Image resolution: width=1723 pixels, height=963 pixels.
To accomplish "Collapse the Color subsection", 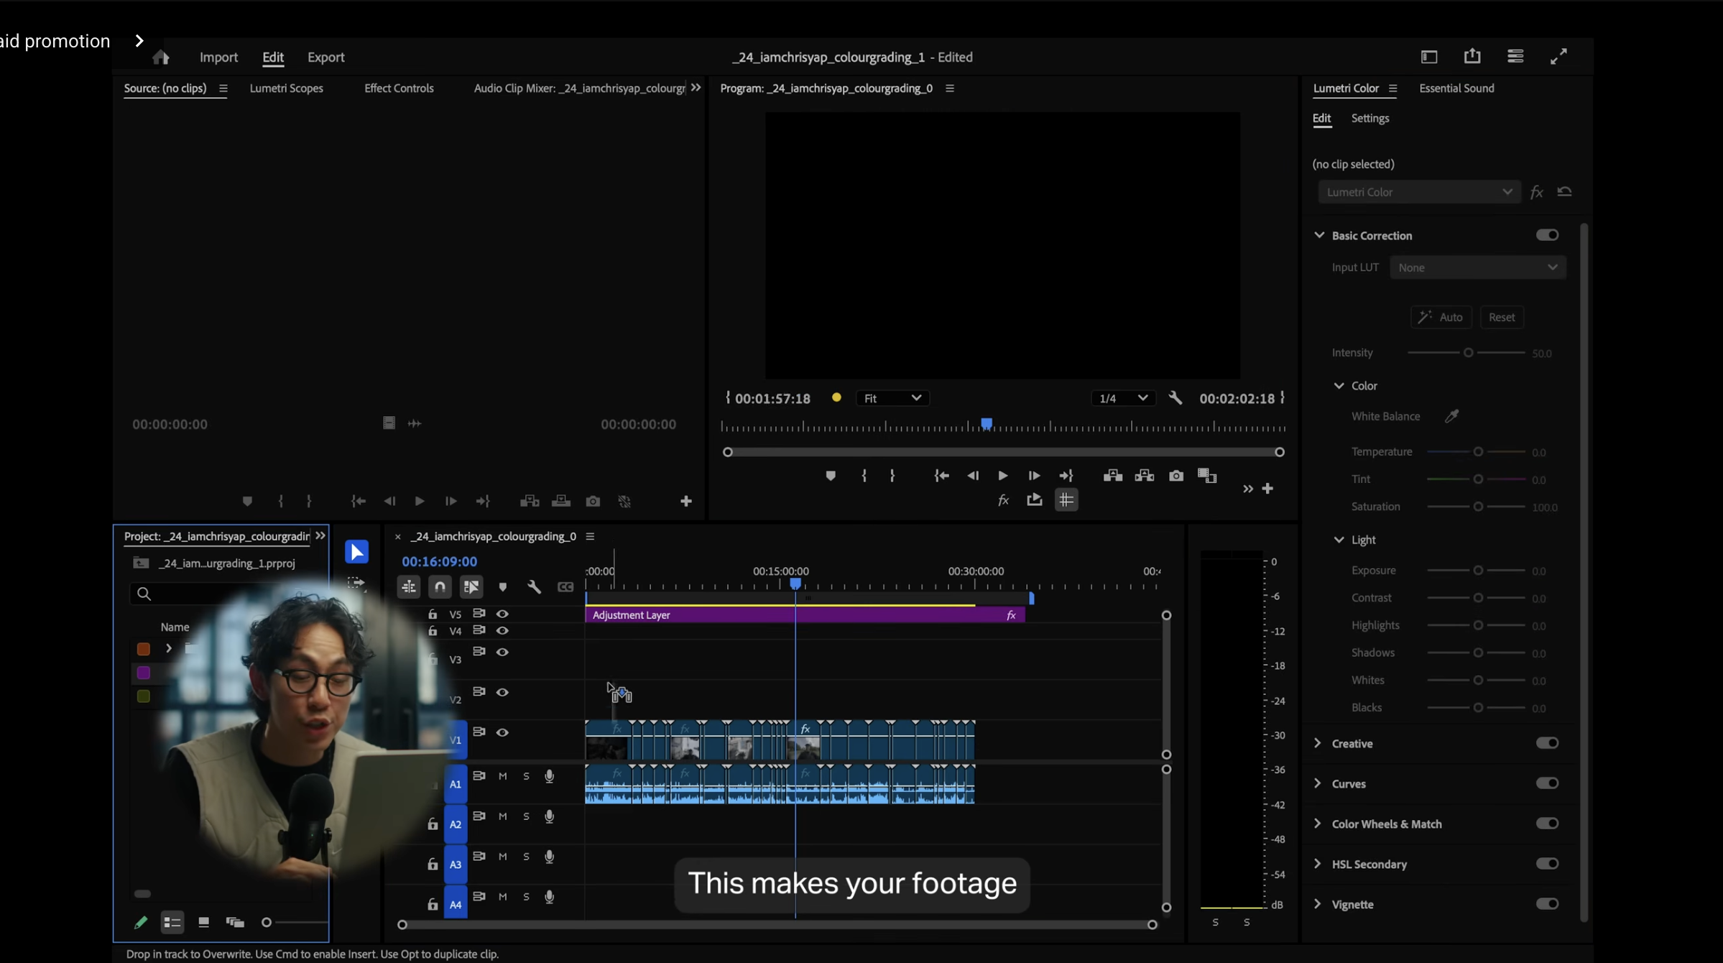I will [x=1339, y=385].
